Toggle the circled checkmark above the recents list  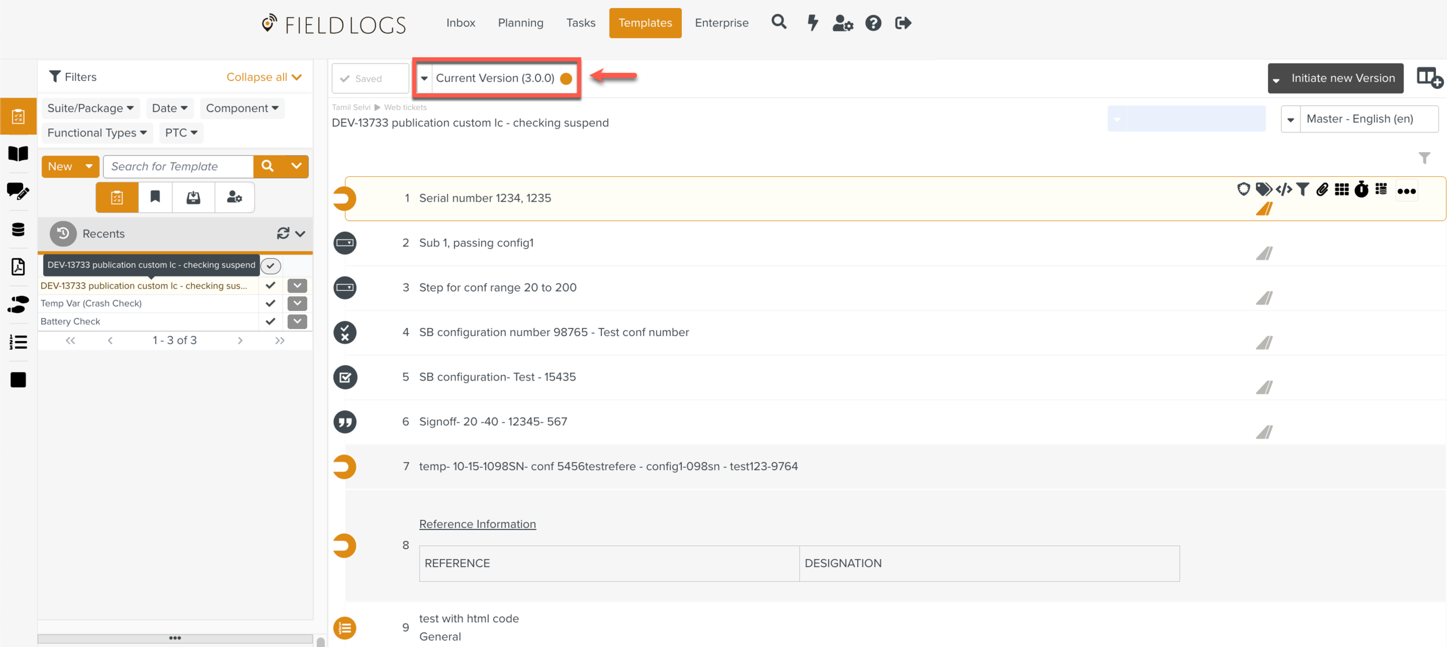[x=271, y=265]
